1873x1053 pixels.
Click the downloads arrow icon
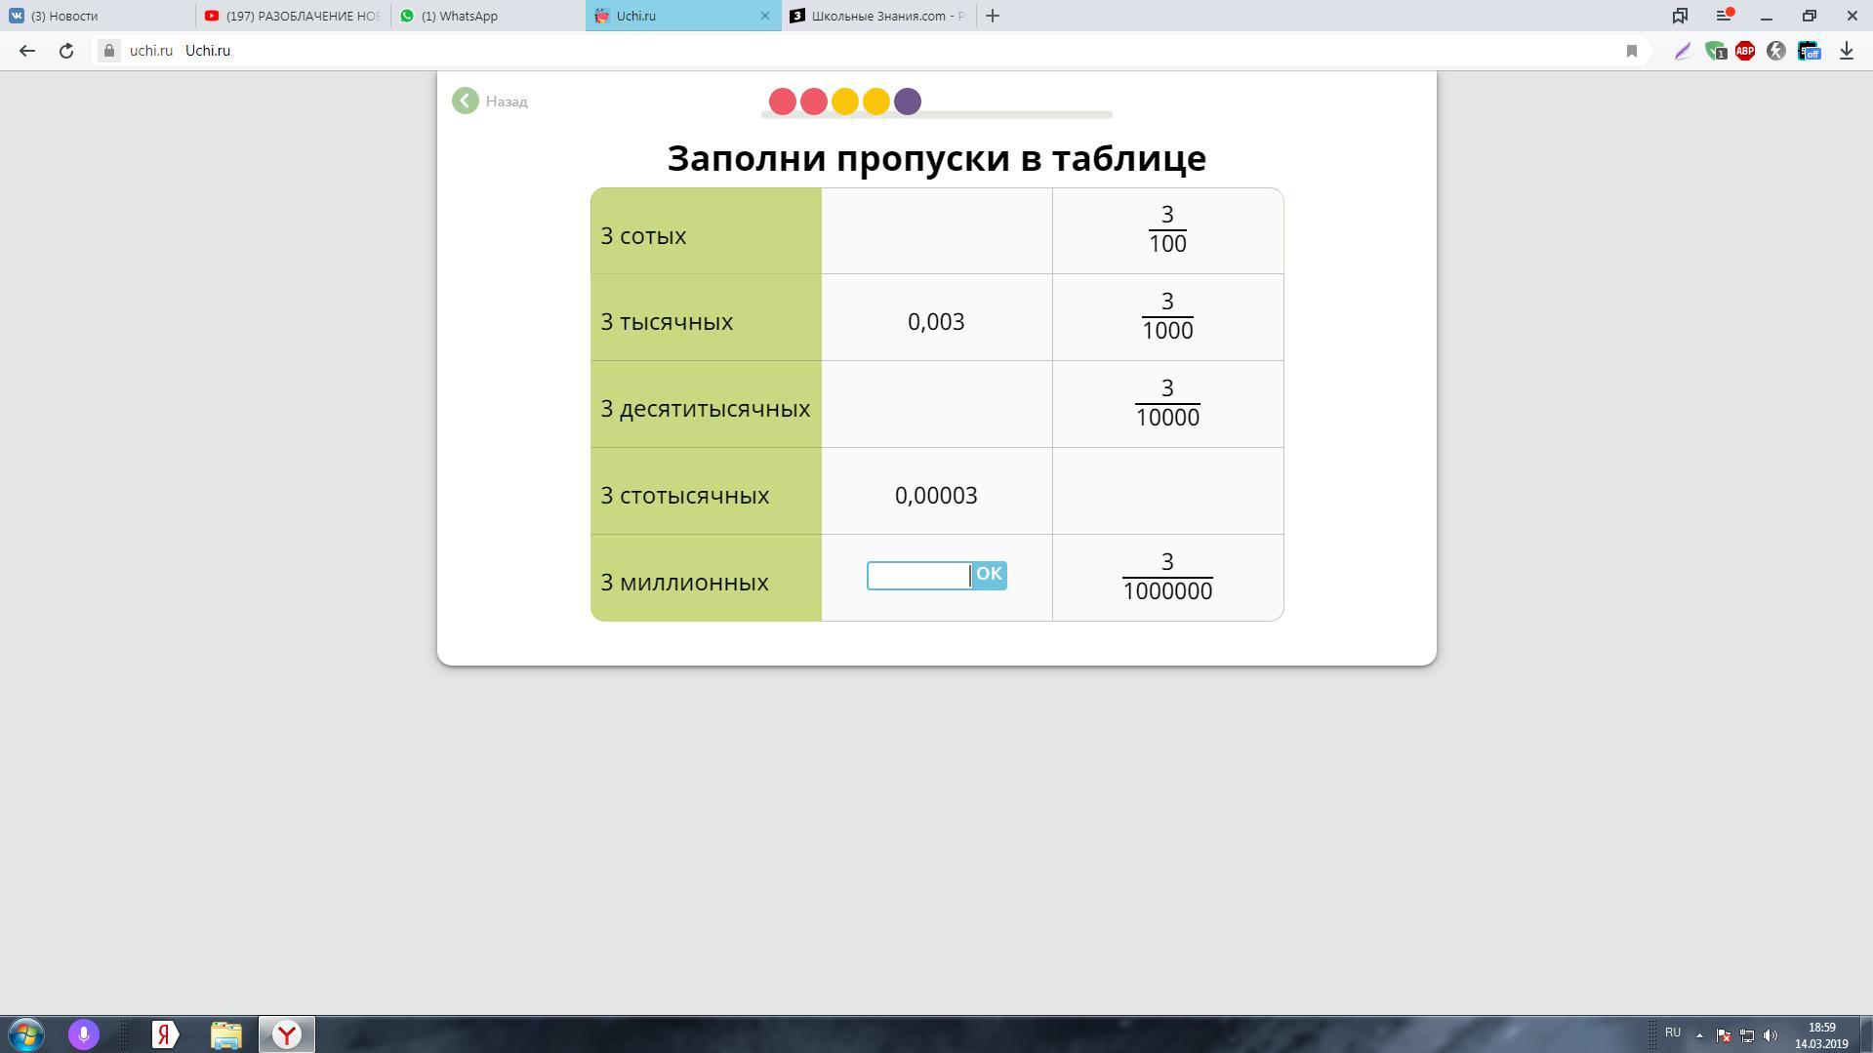click(1846, 51)
